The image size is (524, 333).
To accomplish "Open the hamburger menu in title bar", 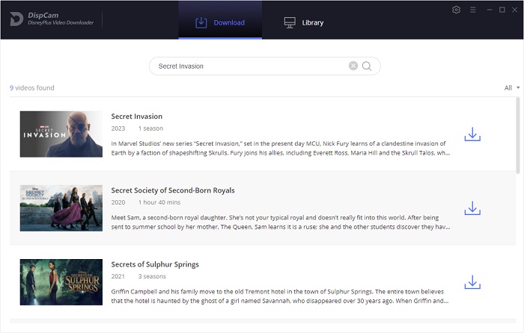I will point(472,10).
